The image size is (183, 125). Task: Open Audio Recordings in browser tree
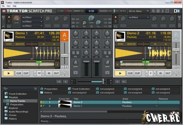[18, 112]
